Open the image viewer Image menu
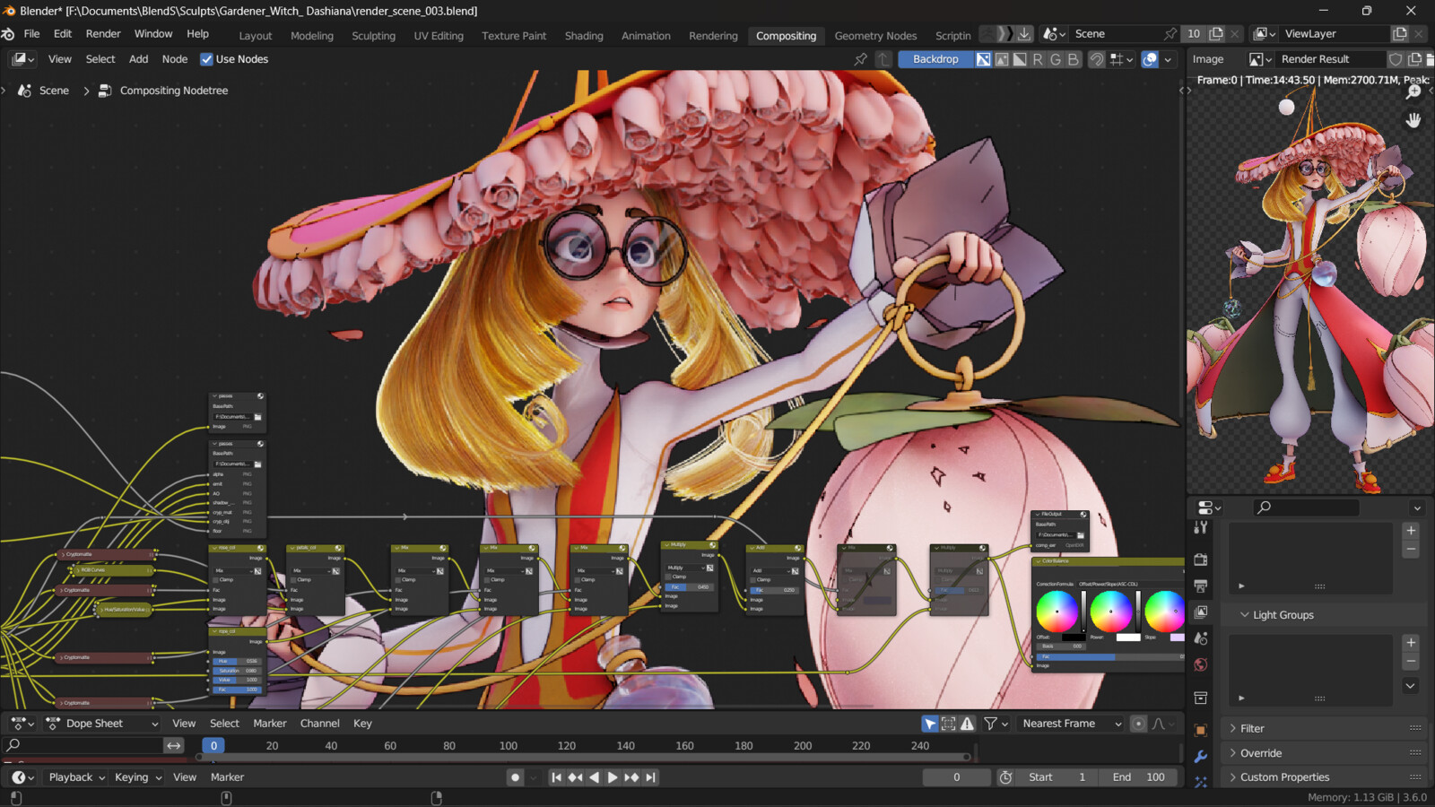 [1208, 59]
